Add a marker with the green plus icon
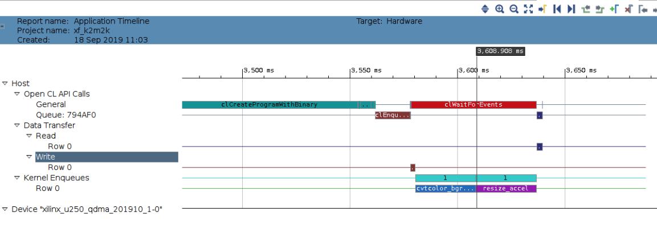Image resolution: width=657 pixels, height=228 pixels. click(614, 9)
